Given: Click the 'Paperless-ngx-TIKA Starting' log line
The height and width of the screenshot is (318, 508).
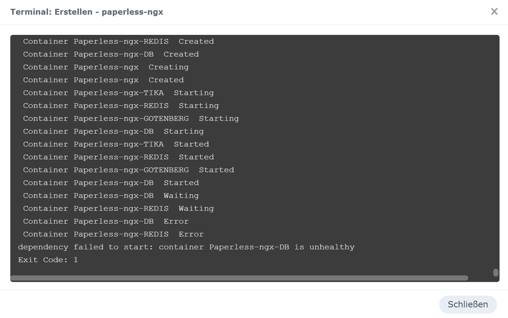Looking at the screenshot, I should pyautogui.click(x=118, y=93).
